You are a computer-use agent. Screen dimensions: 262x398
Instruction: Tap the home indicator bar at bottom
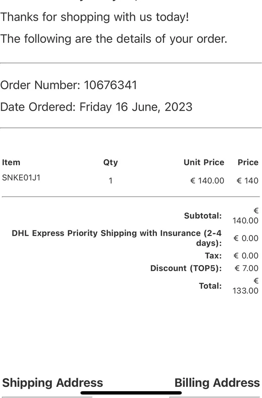coord(131,394)
